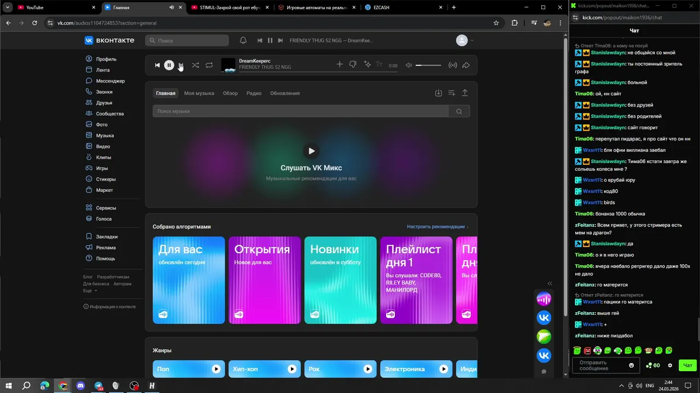Viewport: 700px width, 393px height.
Task: Open the Открытия playlist card
Action: pos(265,280)
